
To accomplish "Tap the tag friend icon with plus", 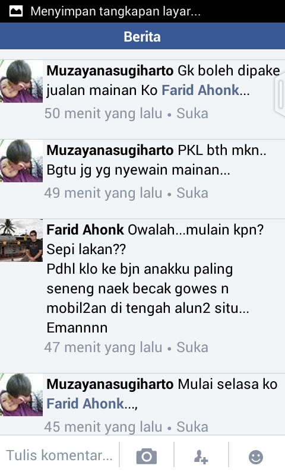I will [201, 457].
